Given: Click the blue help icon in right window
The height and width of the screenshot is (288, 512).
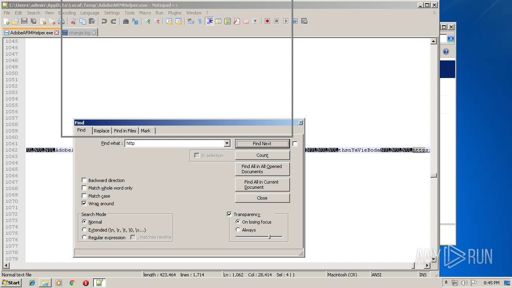Looking at the screenshot, I should pyautogui.click(x=446, y=52).
